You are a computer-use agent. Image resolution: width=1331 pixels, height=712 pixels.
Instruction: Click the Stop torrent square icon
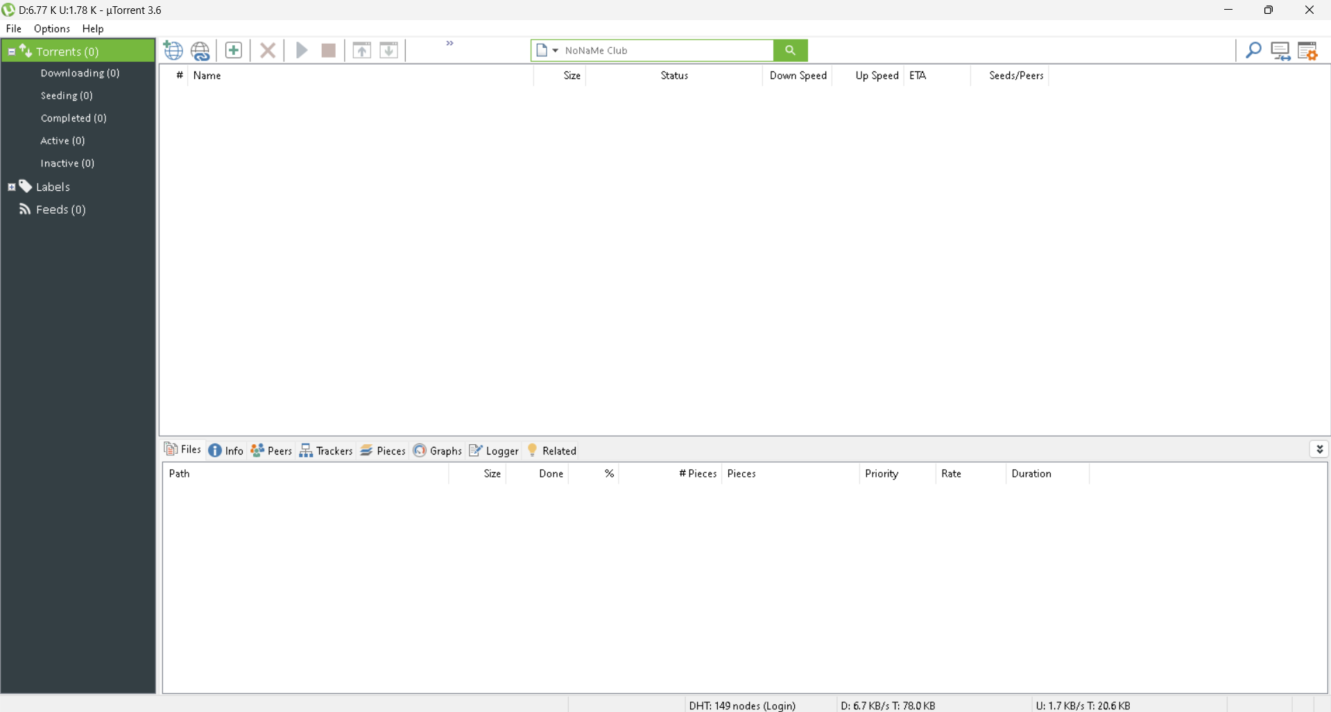pyautogui.click(x=329, y=50)
